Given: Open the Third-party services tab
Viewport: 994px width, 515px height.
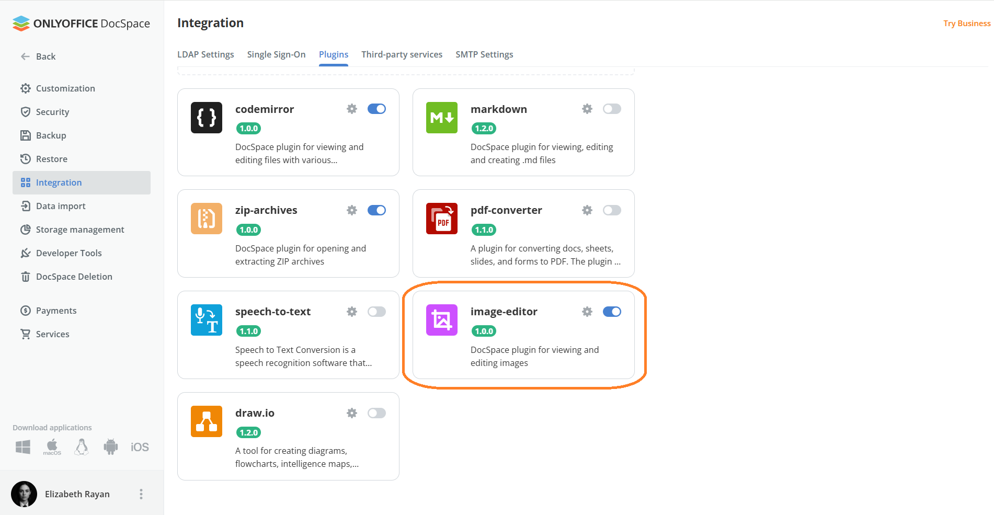Looking at the screenshot, I should pyautogui.click(x=402, y=54).
